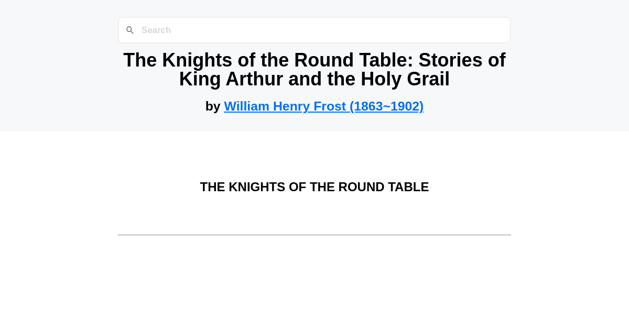Select the search icon inside the search bar
This screenshot has height=329, width=629.
pyautogui.click(x=130, y=30)
